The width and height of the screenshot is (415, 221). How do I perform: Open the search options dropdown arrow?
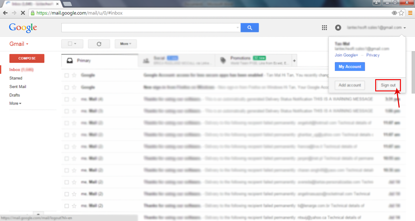click(238, 28)
